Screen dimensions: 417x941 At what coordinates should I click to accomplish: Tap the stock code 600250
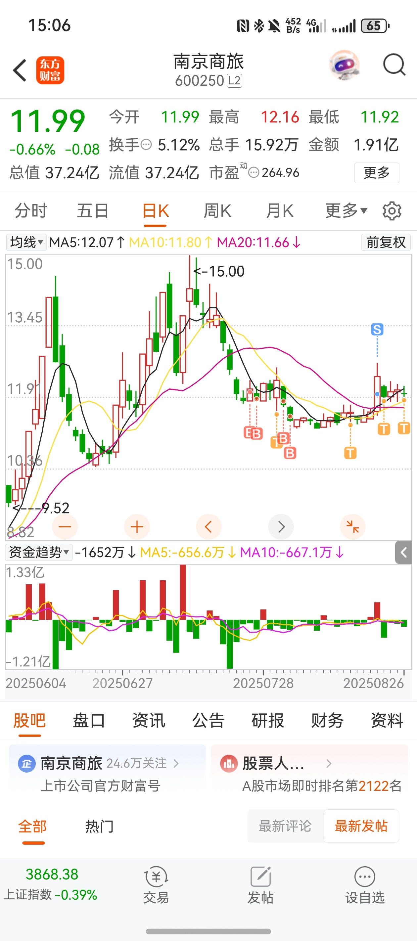click(x=199, y=80)
